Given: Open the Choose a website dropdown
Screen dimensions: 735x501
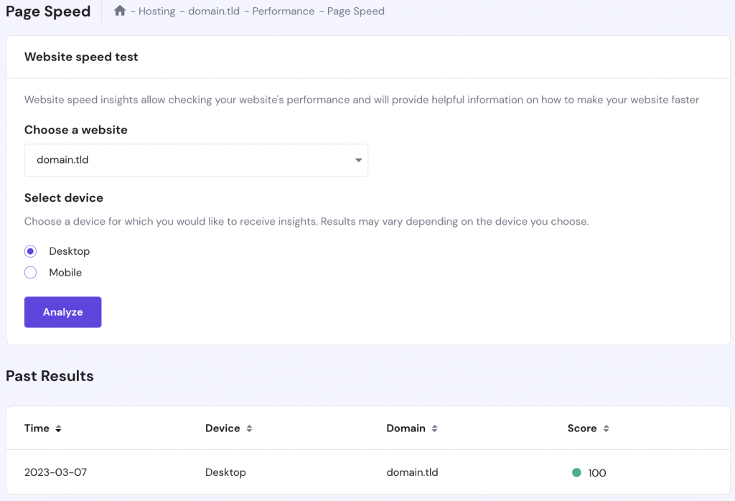Looking at the screenshot, I should [196, 160].
